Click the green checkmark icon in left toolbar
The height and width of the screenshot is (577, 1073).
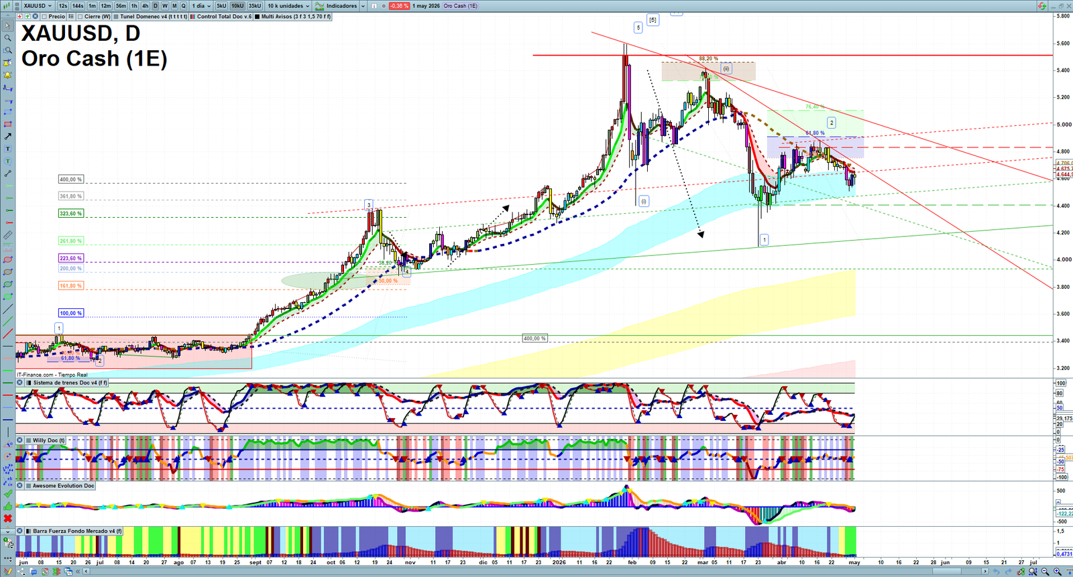point(8,493)
